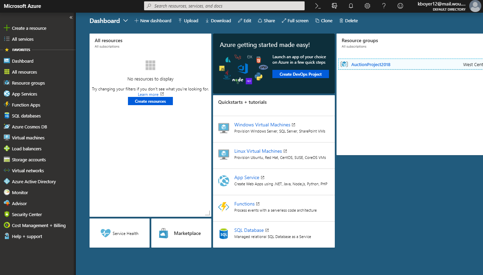Click the Virtual networks icon in sidebar
This screenshot has width=483, height=275.
tap(7, 171)
